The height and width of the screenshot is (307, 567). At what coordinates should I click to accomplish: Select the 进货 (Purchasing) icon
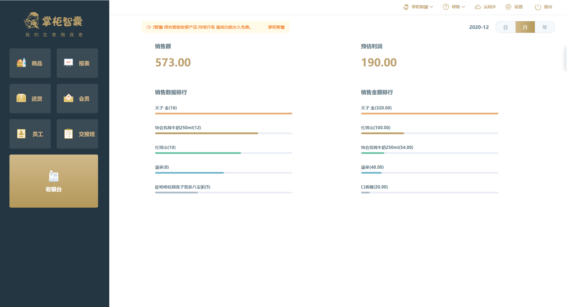(30, 98)
